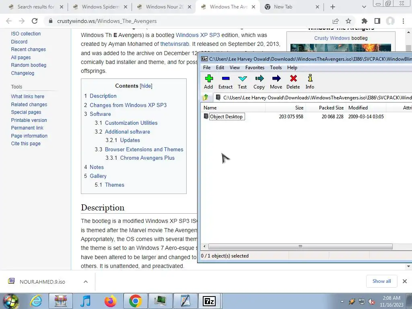Open the Info tool in 7-Zip
Viewport: 412px width, 309px height.
[x=310, y=82]
